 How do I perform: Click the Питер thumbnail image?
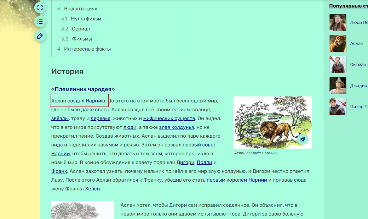(338, 107)
